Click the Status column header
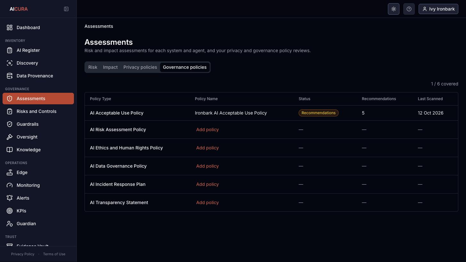Viewport: 466px width, 262px height. coord(304,99)
